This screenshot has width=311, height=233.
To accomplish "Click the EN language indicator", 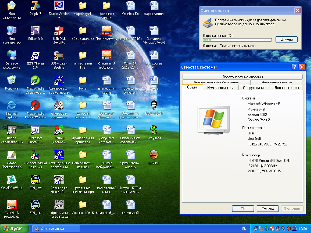I will click(244, 229).
